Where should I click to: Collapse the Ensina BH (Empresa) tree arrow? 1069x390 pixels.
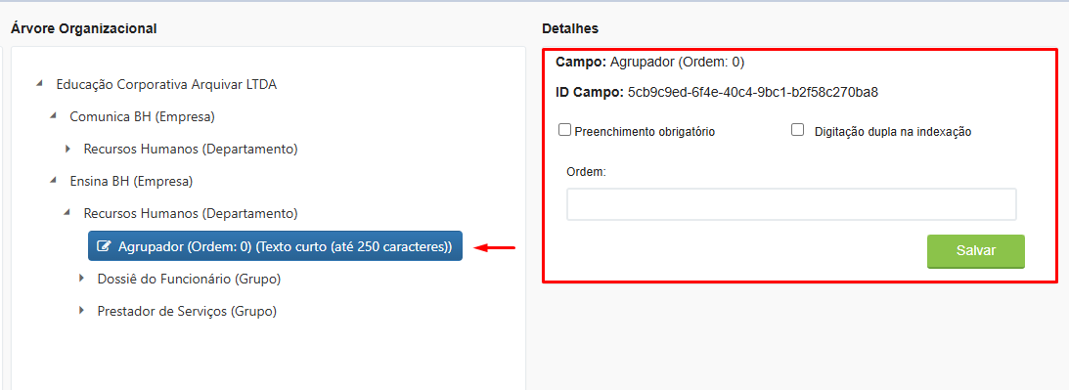pos(53,181)
